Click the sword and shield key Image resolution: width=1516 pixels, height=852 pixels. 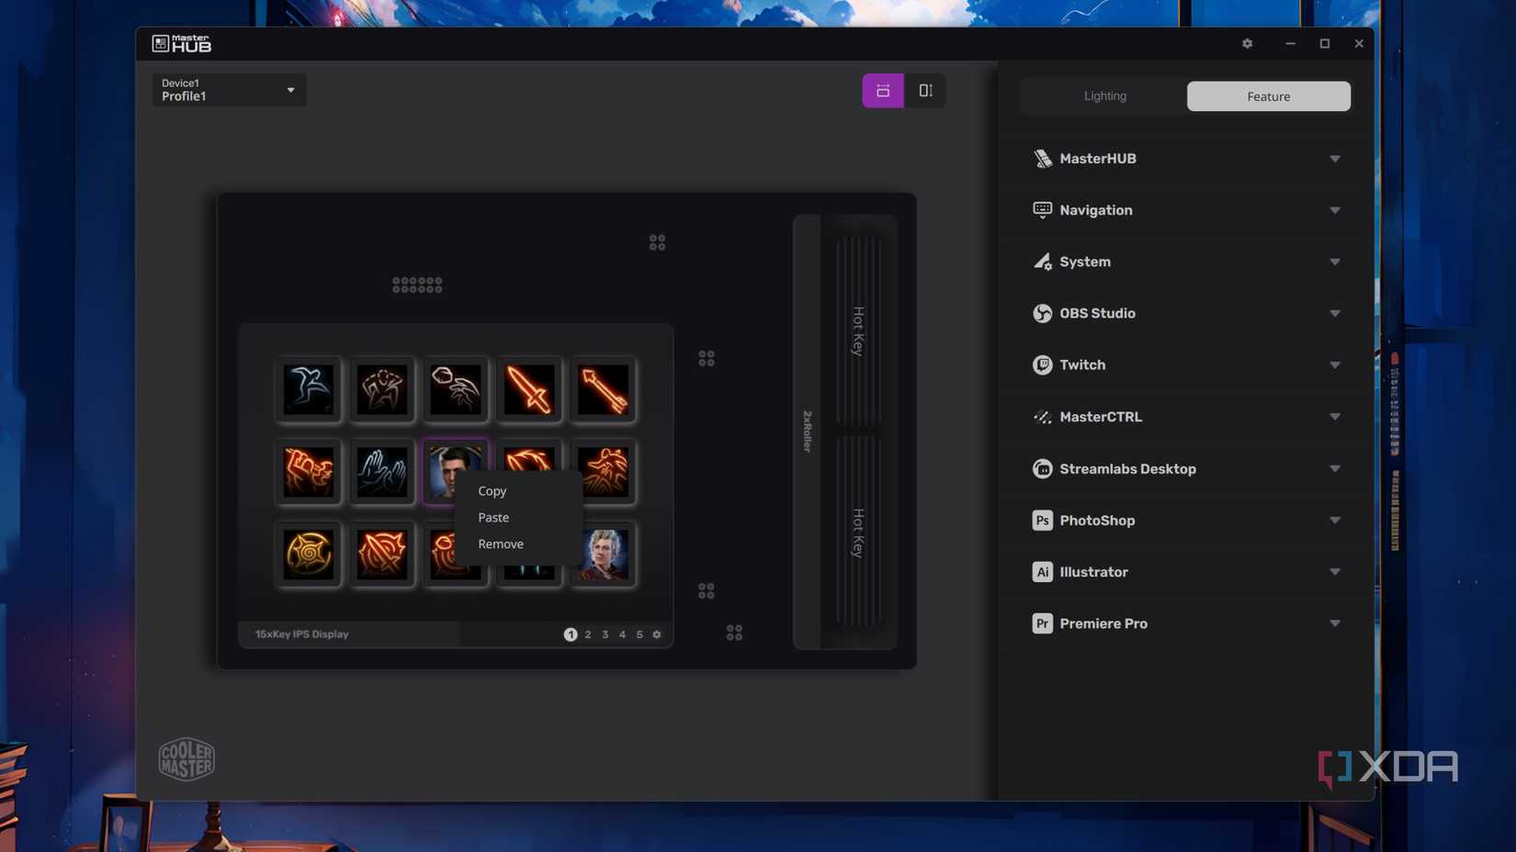[382, 554]
